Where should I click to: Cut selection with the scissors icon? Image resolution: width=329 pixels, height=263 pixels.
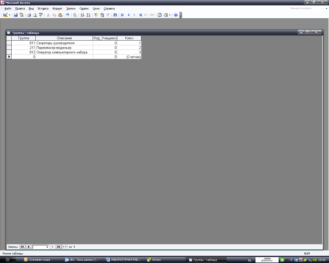pos(48,15)
